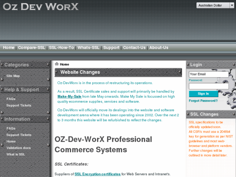Open the Home menu item
This screenshot has height=177, width=236.
coord(8,48)
